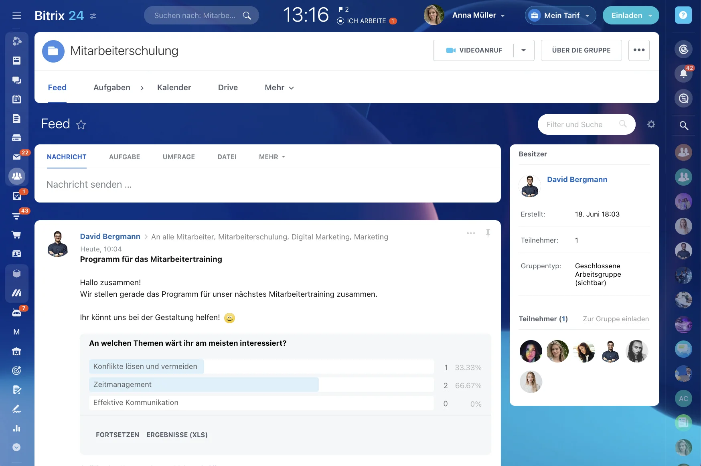Open post options three-dot menu
The width and height of the screenshot is (701, 466).
point(471,233)
